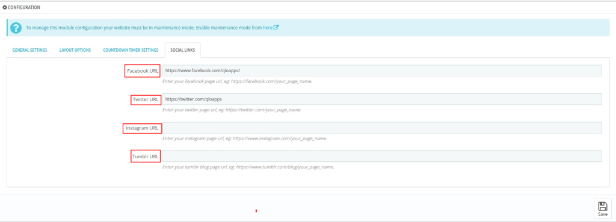616x222 pixels.
Task: Open the Layout Options tab
Action: pyautogui.click(x=75, y=51)
